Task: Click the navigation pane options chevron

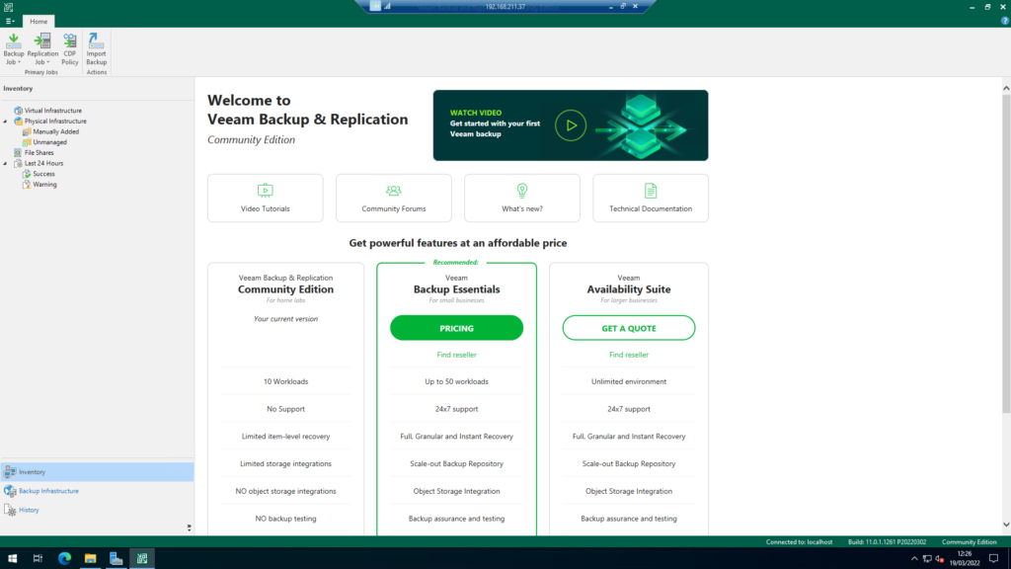Action: coord(189,528)
